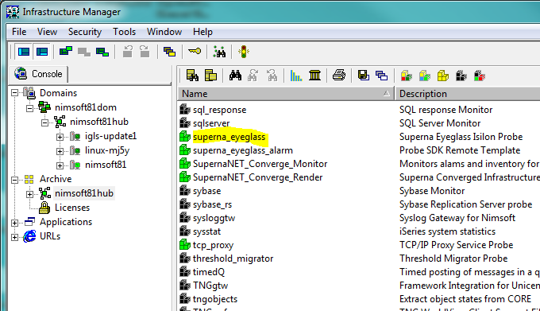
Task: Click the printer icon
Action: (339, 75)
